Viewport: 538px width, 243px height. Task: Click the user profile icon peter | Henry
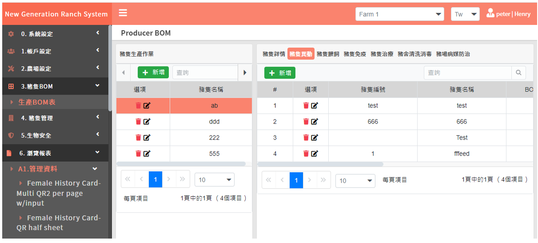point(490,14)
